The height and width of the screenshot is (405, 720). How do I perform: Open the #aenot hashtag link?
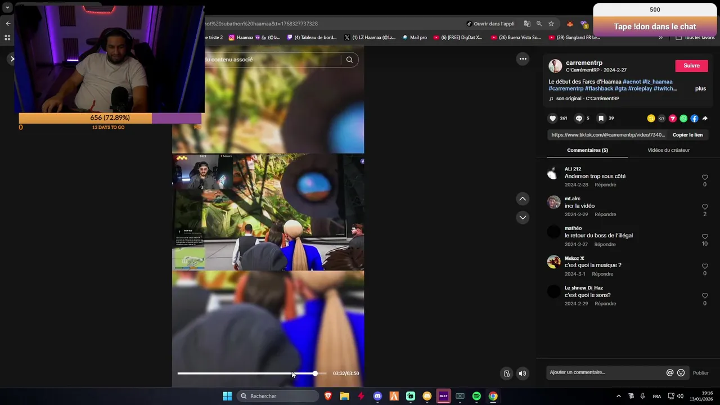[632, 82]
